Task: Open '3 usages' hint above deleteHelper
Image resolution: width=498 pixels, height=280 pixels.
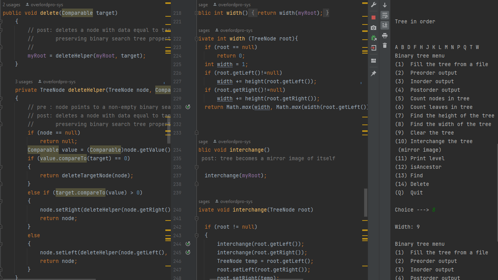Action: [x=24, y=82]
